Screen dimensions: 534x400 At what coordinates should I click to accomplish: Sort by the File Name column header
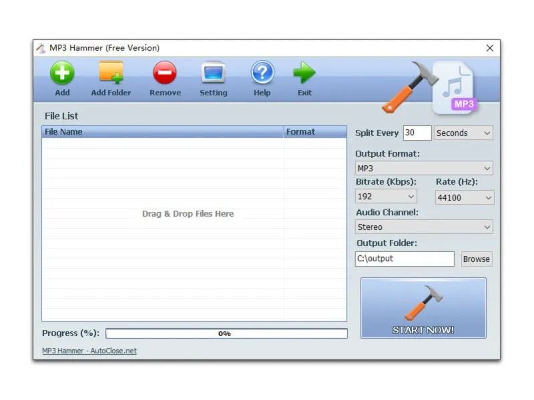162,132
